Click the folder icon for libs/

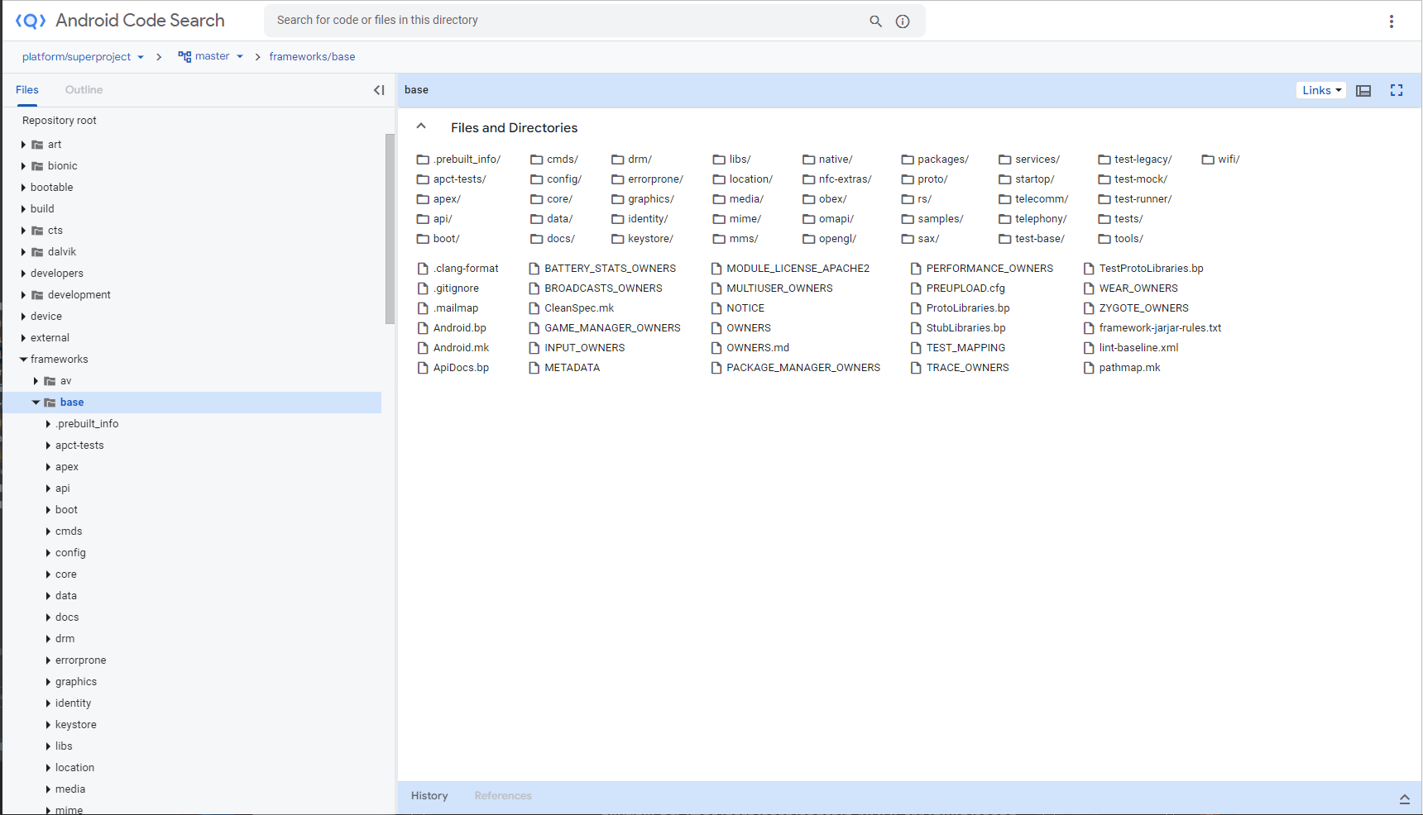click(x=719, y=160)
